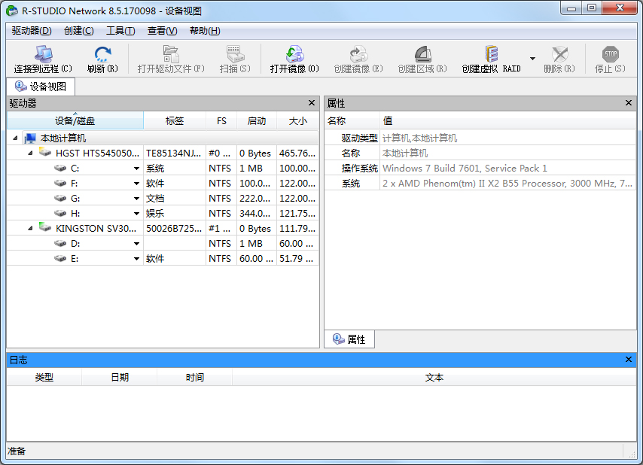Image resolution: width=643 pixels, height=465 pixels.
Task: Click the H: partition drive icon
Action: (60, 213)
